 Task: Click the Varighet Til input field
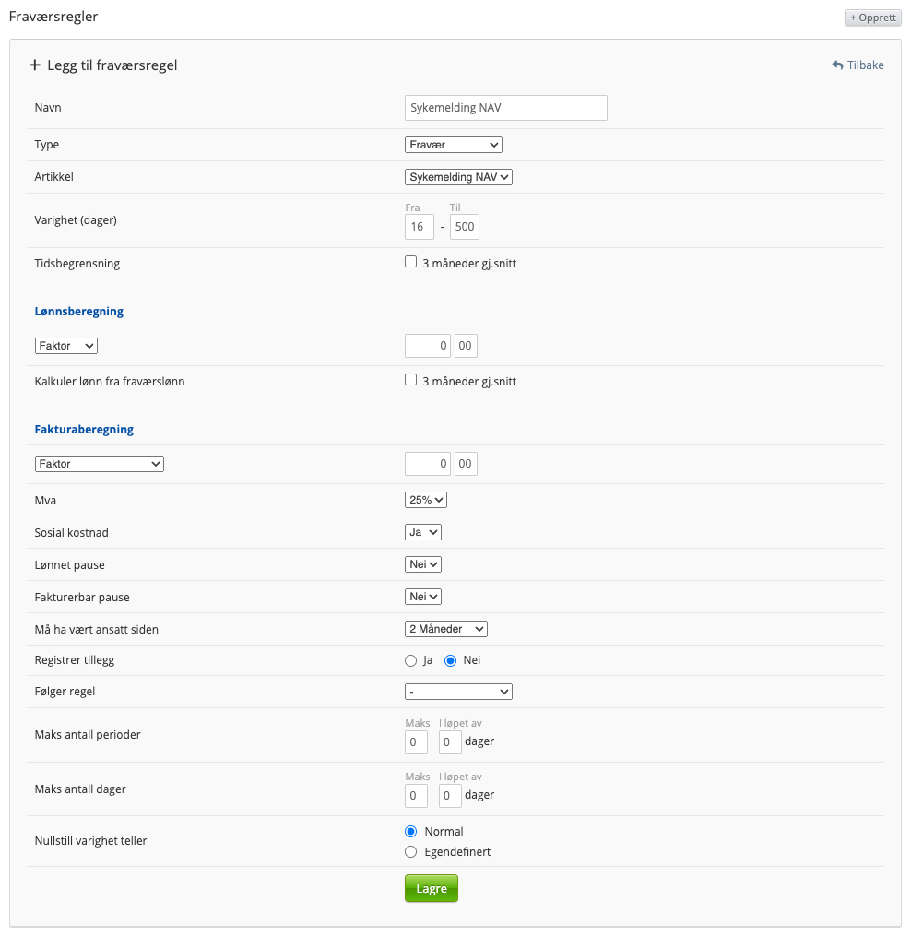[464, 227]
